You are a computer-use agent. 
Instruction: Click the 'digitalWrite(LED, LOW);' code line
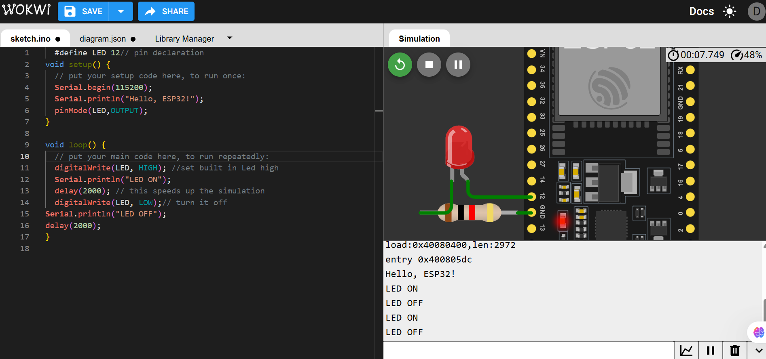(x=141, y=203)
